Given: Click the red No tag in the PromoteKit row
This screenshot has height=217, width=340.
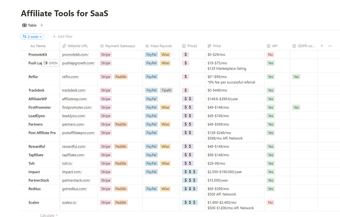Looking at the screenshot, I should (270, 55).
